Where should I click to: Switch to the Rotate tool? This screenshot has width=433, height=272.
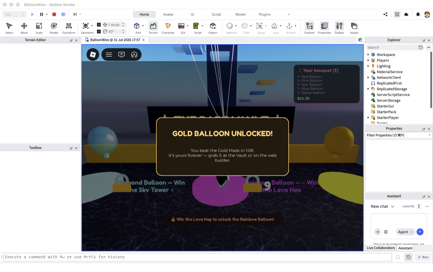[x=54, y=28]
